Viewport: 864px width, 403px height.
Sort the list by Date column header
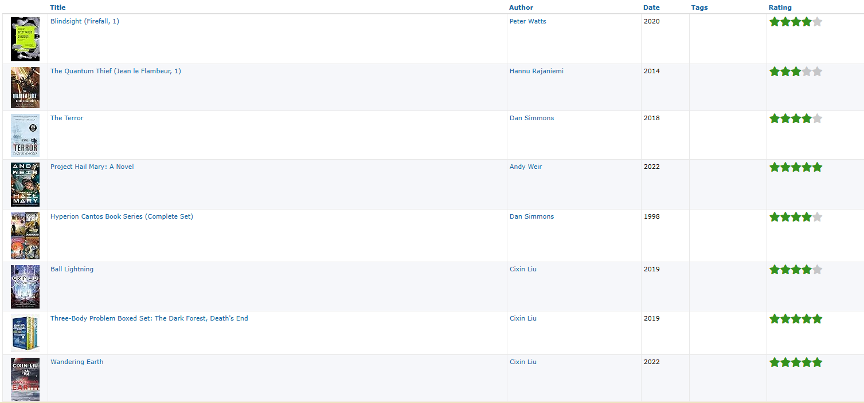651,7
